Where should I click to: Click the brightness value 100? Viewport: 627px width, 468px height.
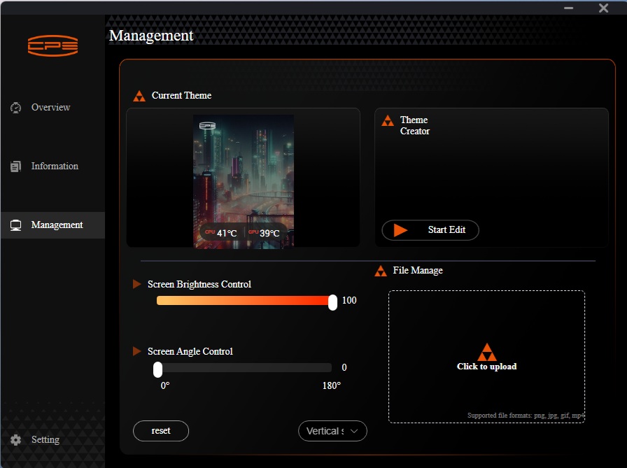tap(349, 301)
